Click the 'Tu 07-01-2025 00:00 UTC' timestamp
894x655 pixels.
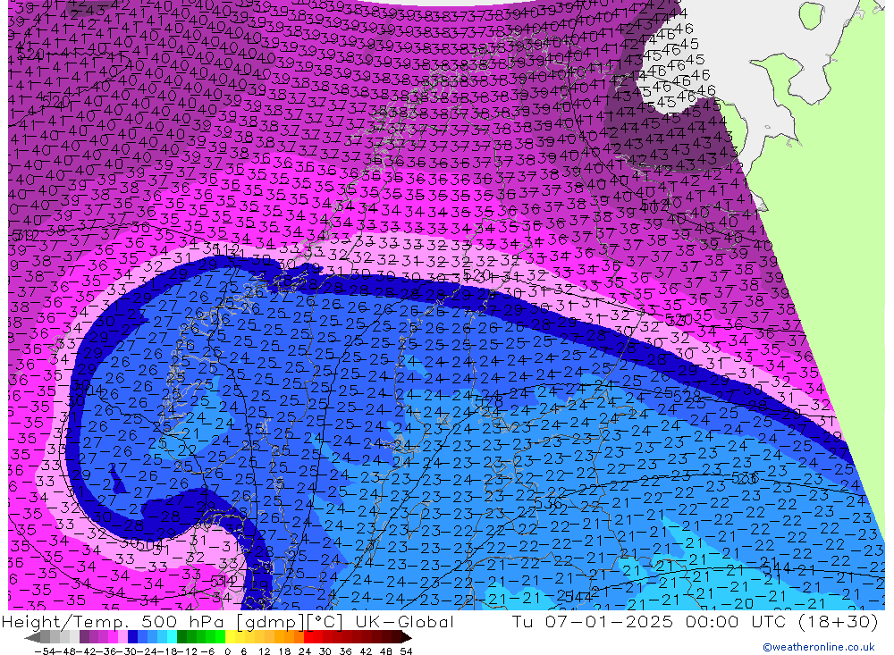650,621
